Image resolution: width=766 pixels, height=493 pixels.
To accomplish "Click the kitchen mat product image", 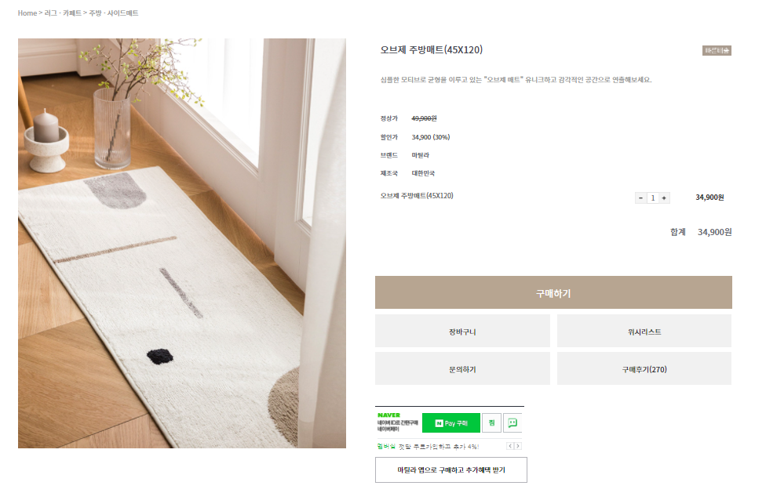I will tap(182, 243).
